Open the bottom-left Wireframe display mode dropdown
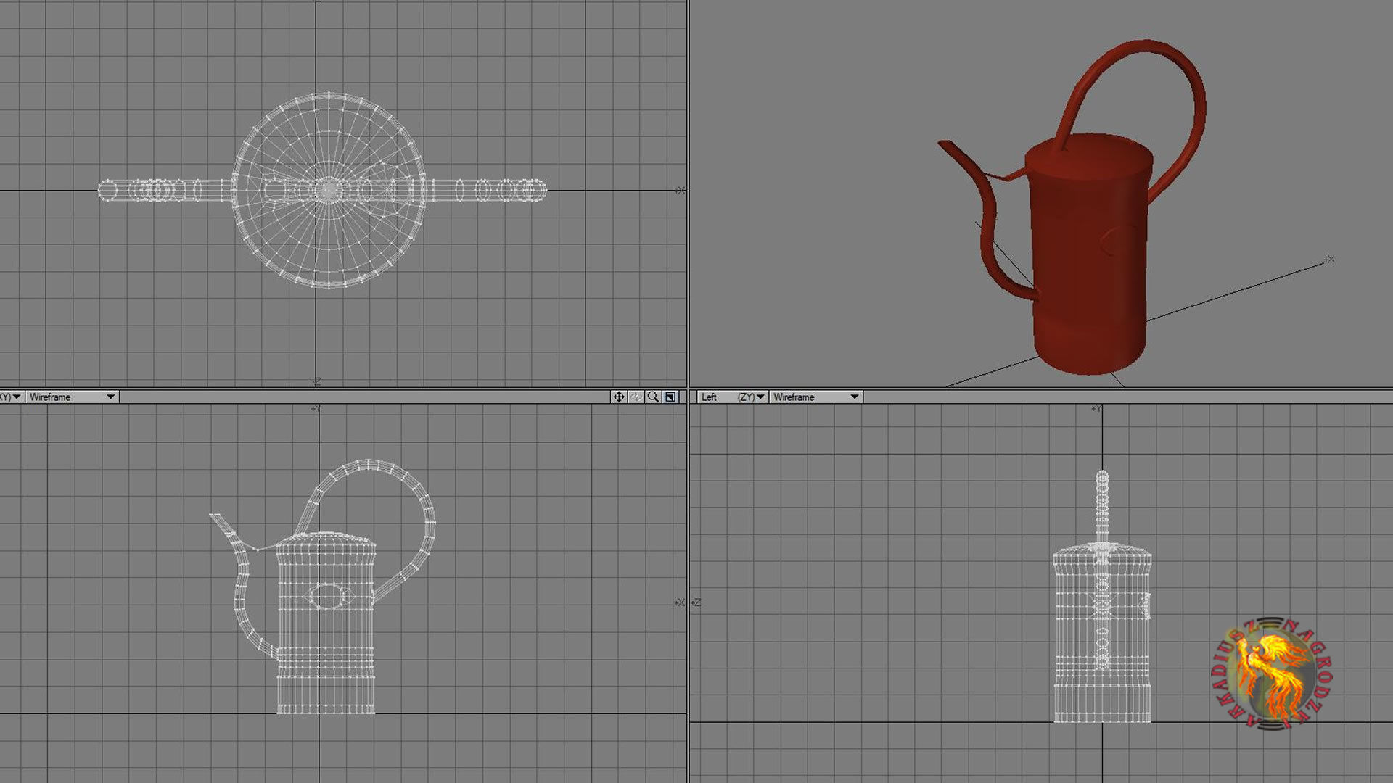The height and width of the screenshot is (783, 1393). pyautogui.click(x=72, y=397)
